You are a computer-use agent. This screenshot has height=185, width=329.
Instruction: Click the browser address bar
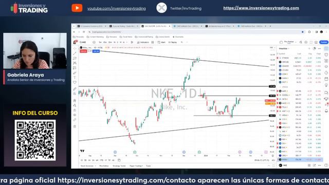tap(195, 32)
